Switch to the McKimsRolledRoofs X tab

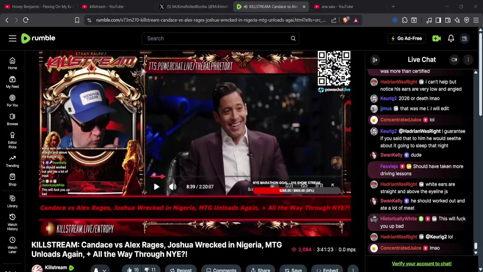pyautogui.click(x=194, y=6)
